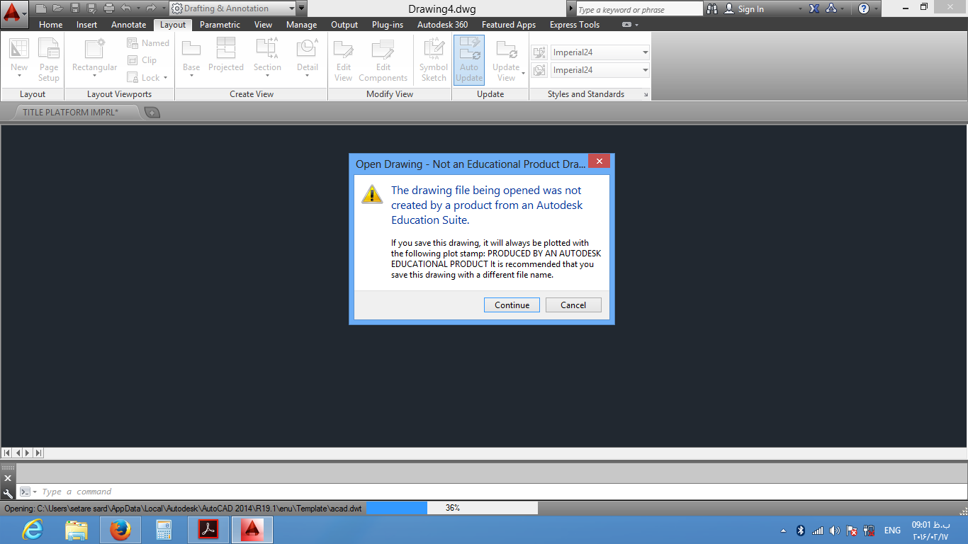Switch to the Annotate ribbon tab
Image resolution: width=968 pixels, height=544 pixels.
[x=129, y=25]
